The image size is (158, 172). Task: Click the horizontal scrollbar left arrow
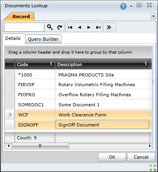[x=8, y=146]
